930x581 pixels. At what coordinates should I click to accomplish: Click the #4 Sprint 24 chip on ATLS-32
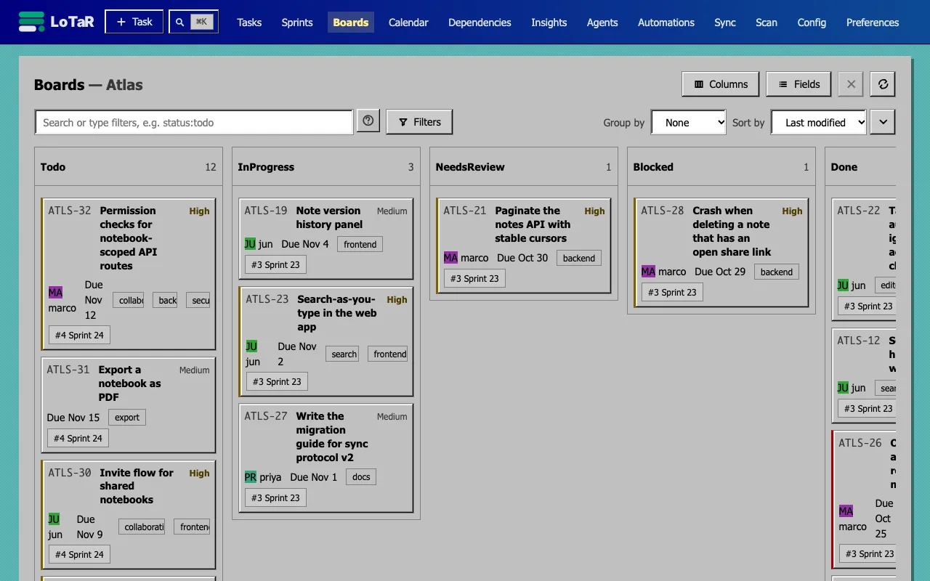(79, 336)
